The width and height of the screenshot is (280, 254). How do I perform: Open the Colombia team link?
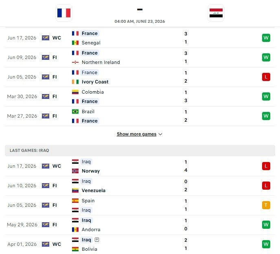(92, 92)
